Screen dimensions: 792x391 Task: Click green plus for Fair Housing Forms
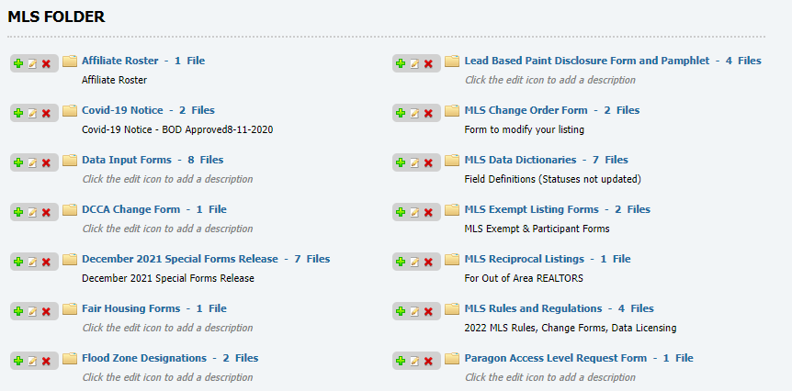(x=18, y=311)
